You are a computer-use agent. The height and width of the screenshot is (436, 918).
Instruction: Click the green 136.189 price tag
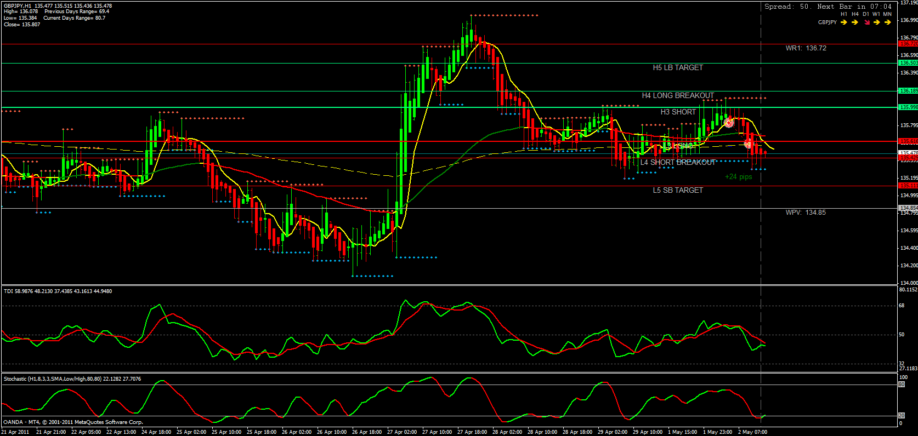pos(908,91)
